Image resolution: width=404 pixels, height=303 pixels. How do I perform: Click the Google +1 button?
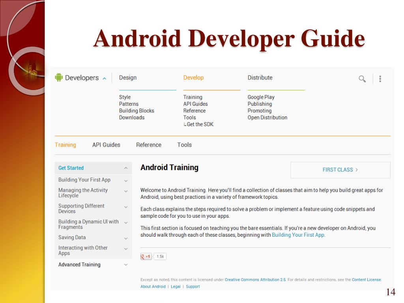(x=146, y=256)
